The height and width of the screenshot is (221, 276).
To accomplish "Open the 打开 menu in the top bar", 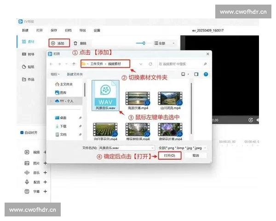I will pos(40,30).
